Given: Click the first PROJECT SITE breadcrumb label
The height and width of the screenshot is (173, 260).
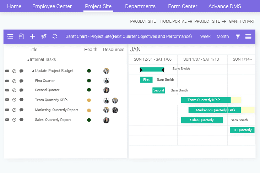Looking at the screenshot, I should (x=143, y=21).
